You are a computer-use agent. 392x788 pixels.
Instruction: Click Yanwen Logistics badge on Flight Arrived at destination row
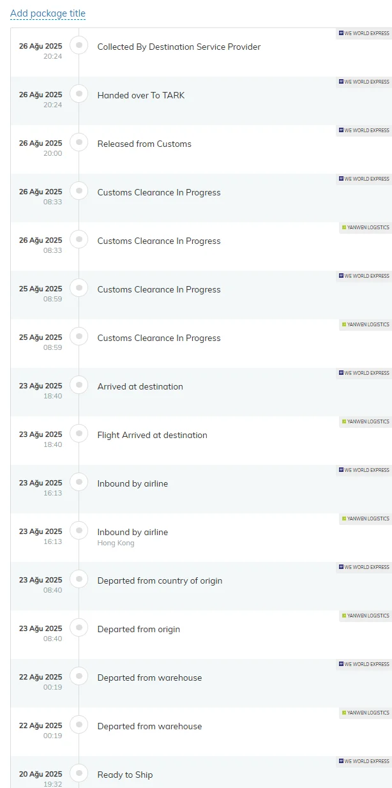tap(365, 421)
